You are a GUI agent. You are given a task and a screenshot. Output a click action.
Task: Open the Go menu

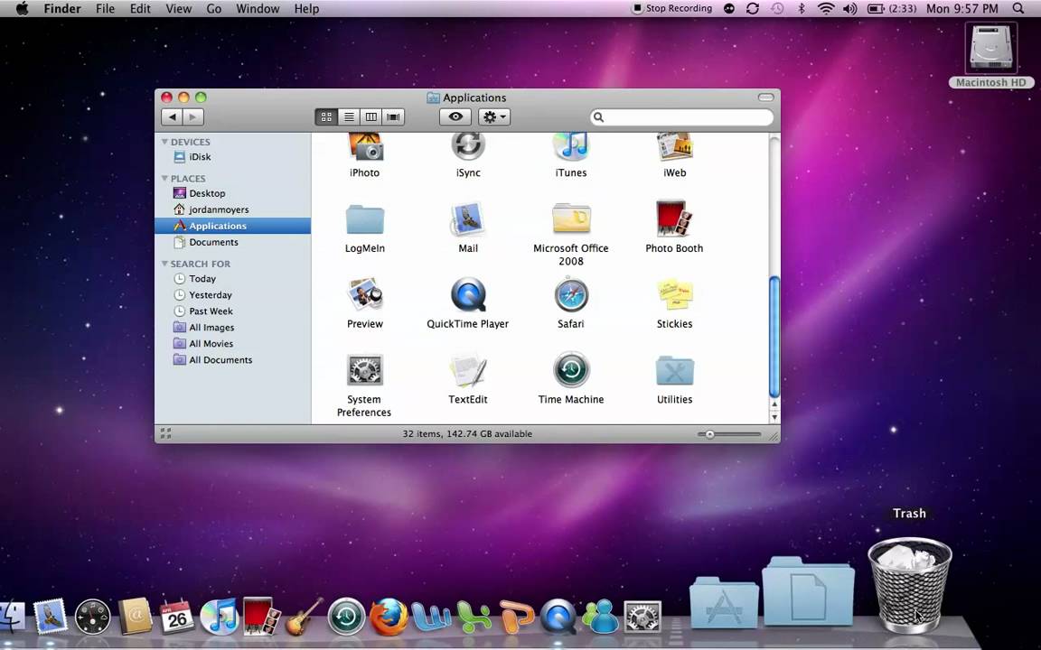pos(214,9)
